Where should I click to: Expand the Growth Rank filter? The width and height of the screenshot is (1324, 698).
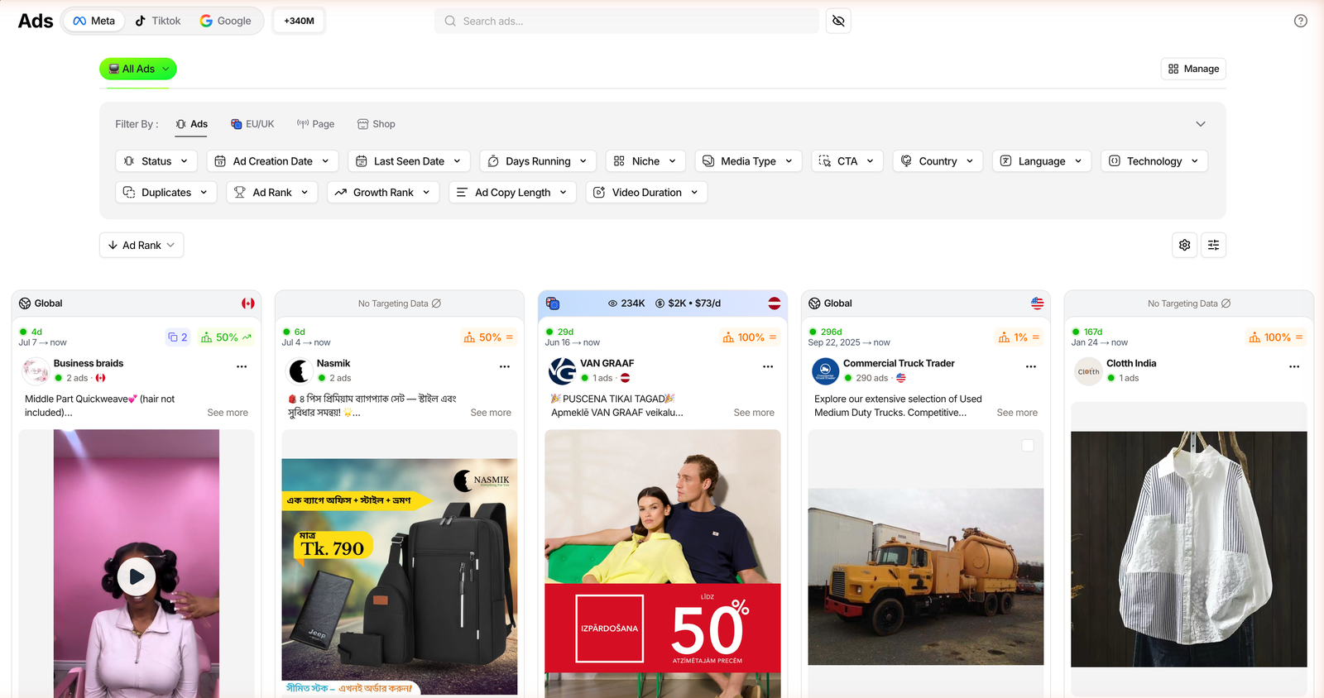coord(383,193)
